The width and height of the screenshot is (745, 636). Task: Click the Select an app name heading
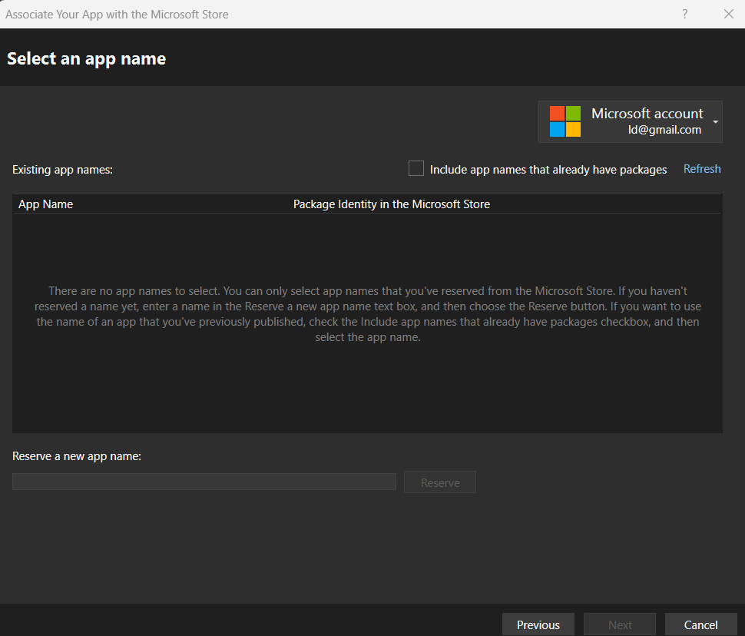click(x=86, y=58)
